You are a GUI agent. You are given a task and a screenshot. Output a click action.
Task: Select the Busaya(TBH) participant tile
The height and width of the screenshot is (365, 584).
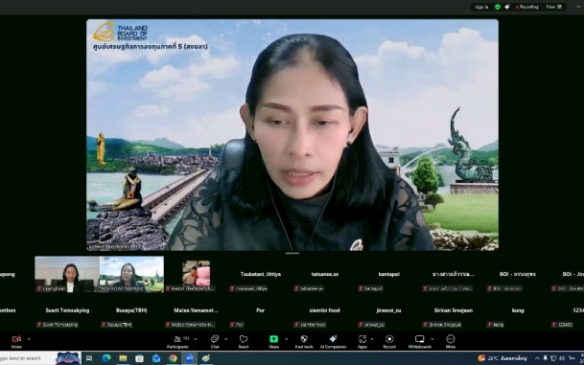(131, 310)
